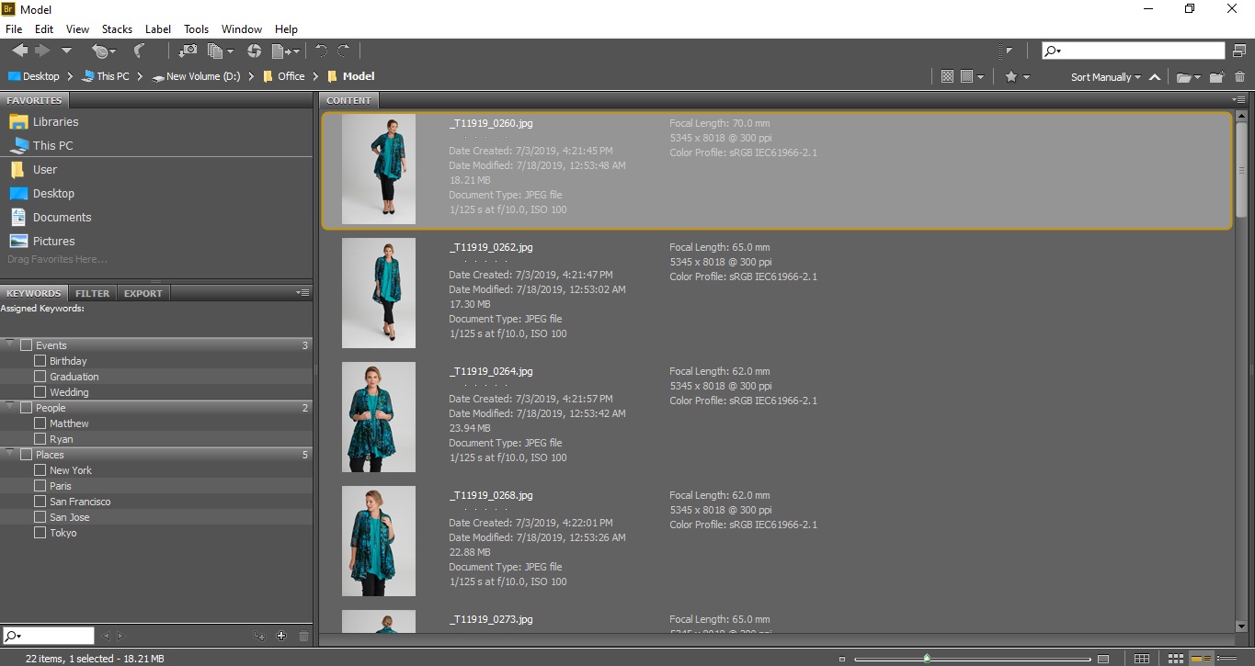Click the delete item trash icon in toolbar
Screen dimensions: 1255x666
click(x=1239, y=77)
